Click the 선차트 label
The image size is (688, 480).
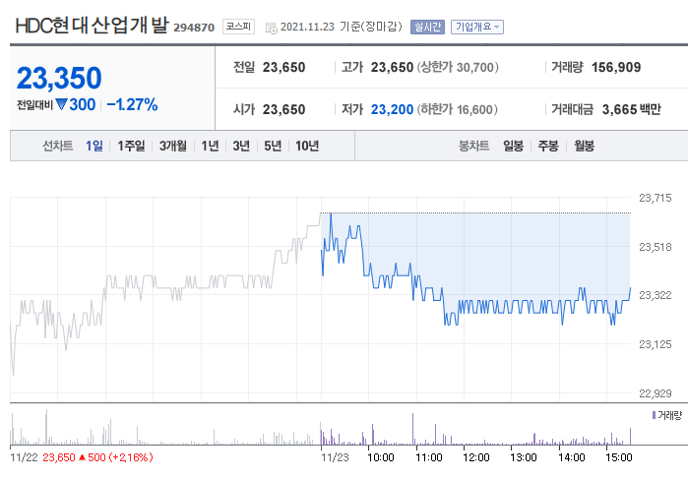coord(57,146)
